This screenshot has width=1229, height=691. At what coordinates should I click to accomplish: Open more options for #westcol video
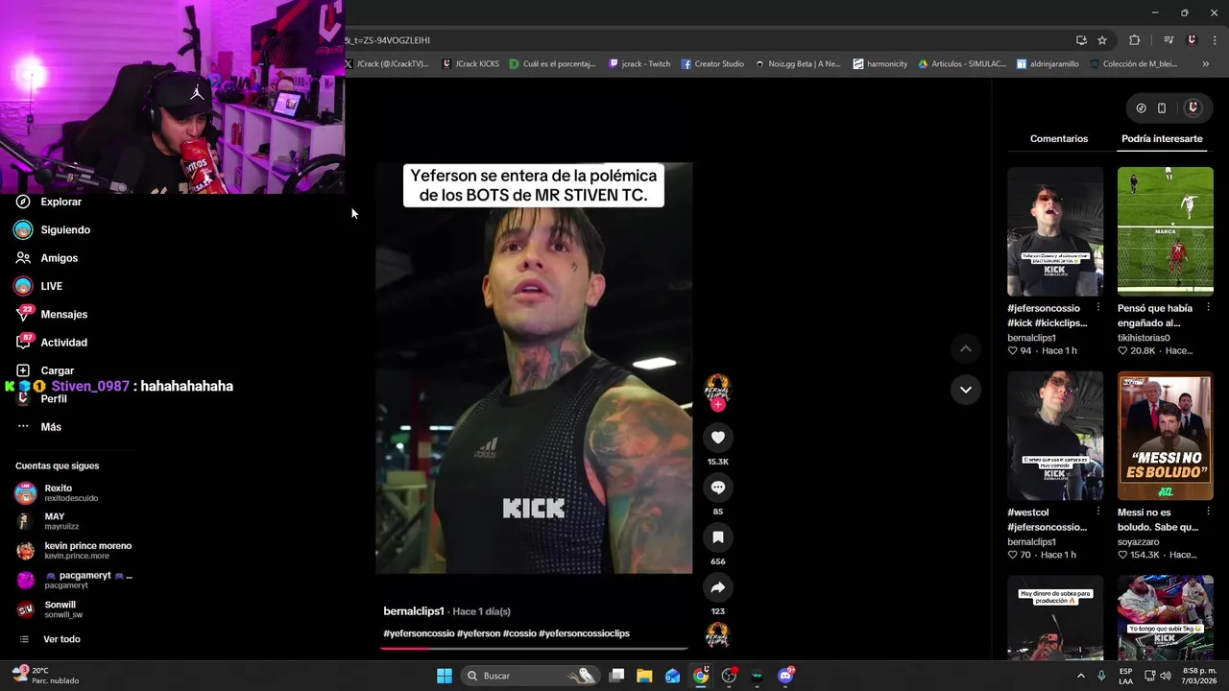click(1098, 512)
